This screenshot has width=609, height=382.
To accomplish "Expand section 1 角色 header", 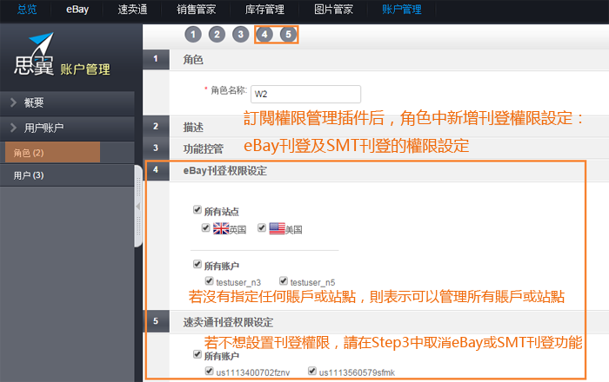I will pyautogui.click(x=376, y=59).
